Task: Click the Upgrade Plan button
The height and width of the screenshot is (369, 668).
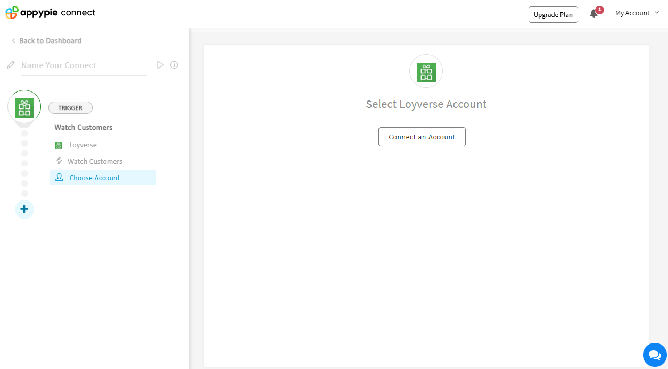Action: coord(553,15)
